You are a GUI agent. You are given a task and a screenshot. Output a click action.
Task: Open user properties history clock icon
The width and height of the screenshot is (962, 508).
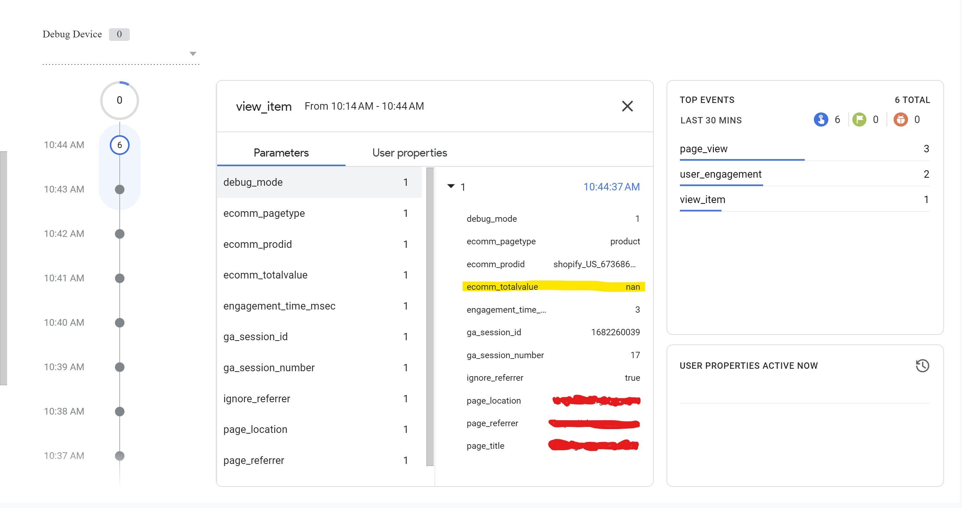click(x=922, y=366)
